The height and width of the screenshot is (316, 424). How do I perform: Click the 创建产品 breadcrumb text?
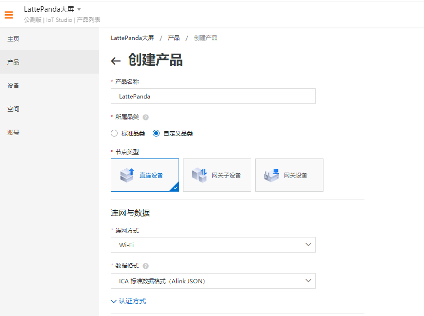[x=205, y=38]
